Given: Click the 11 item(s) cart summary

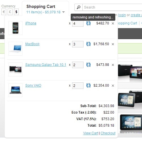Looking at the screenshot, I should tap(43, 12).
